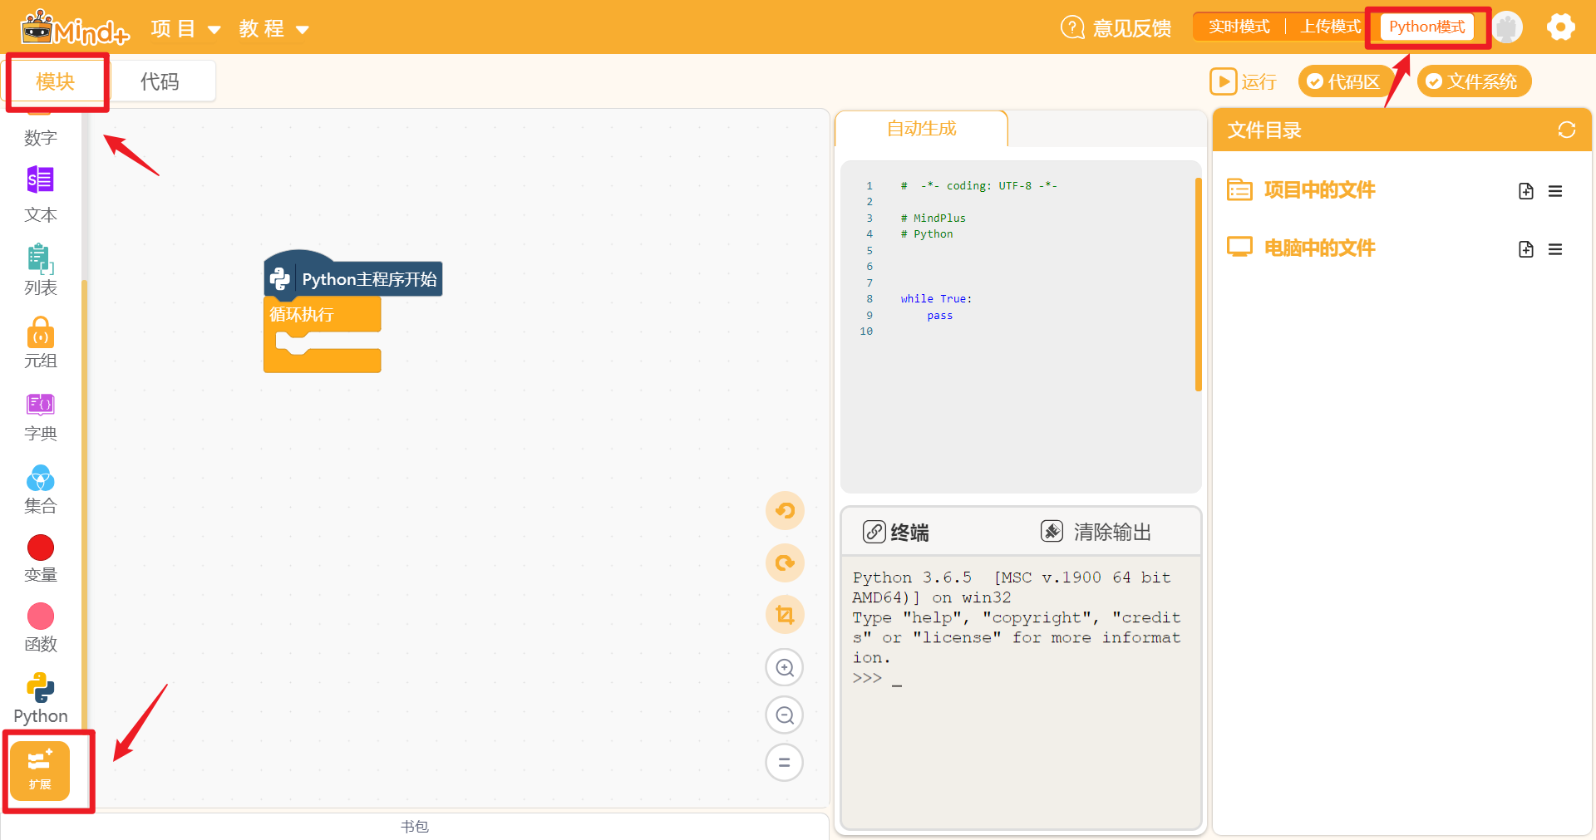This screenshot has height=840, width=1596.
Task: Open the 文本 (text) block category
Action: [x=40, y=194]
